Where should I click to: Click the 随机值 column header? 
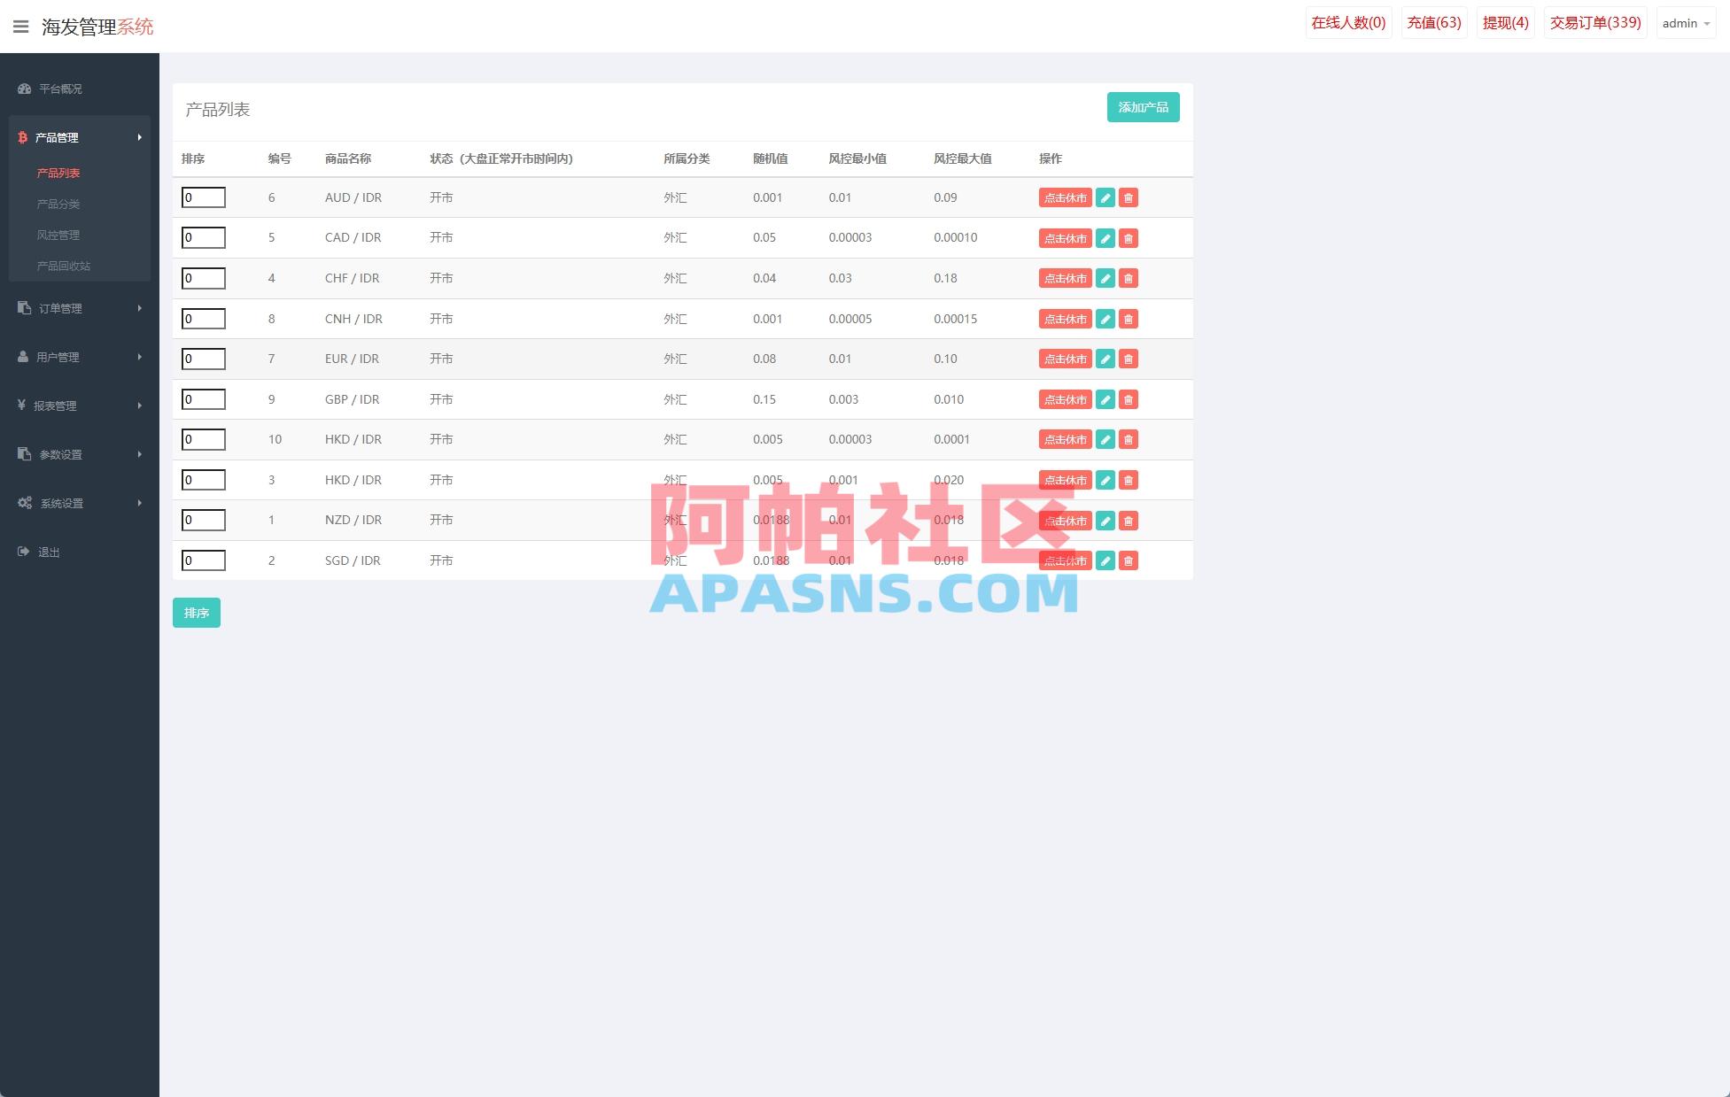(771, 158)
